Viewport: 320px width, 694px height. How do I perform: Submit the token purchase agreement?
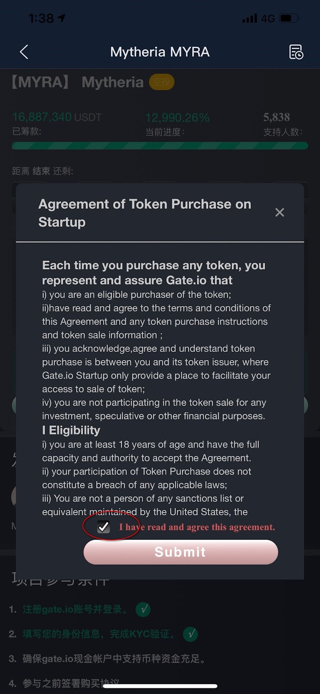click(x=181, y=552)
